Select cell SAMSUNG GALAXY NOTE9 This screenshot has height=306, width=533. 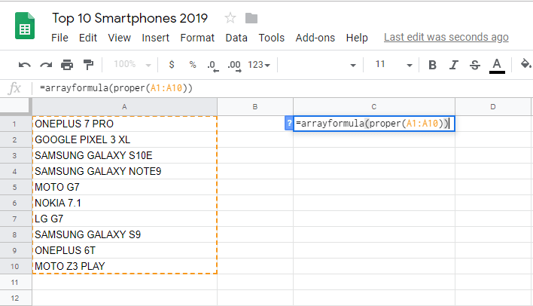click(x=124, y=171)
